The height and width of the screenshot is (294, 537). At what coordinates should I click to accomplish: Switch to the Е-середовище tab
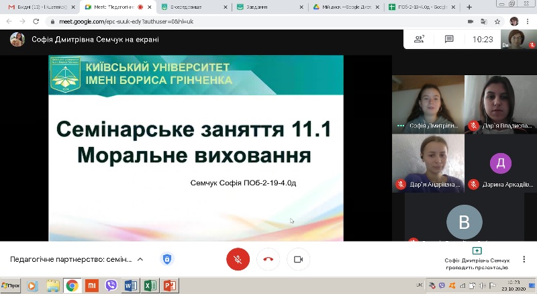pyautogui.click(x=194, y=7)
